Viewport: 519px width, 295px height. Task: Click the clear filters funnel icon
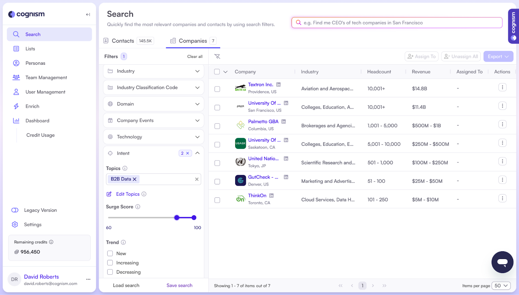[x=217, y=56]
